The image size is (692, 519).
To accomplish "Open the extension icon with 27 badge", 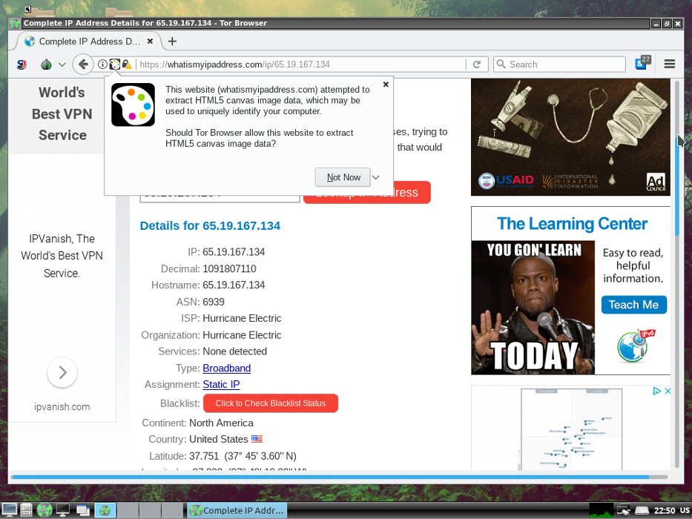I will [x=642, y=64].
